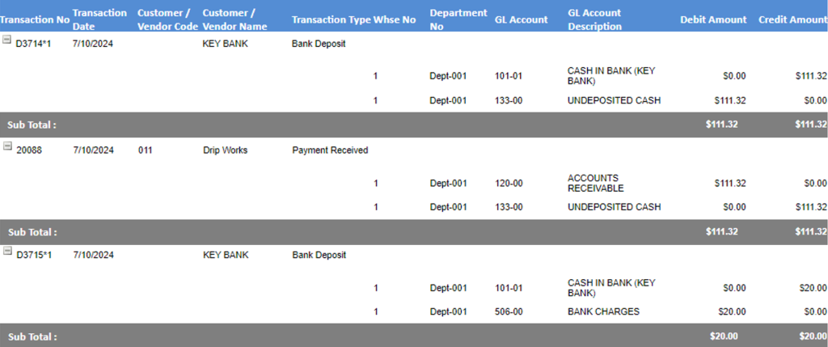Click the Whse No column header

(x=395, y=19)
